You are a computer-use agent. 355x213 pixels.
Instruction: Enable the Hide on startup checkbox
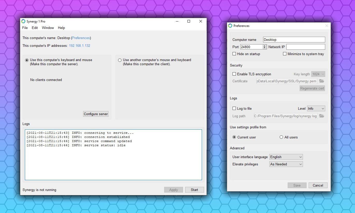click(x=234, y=54)
